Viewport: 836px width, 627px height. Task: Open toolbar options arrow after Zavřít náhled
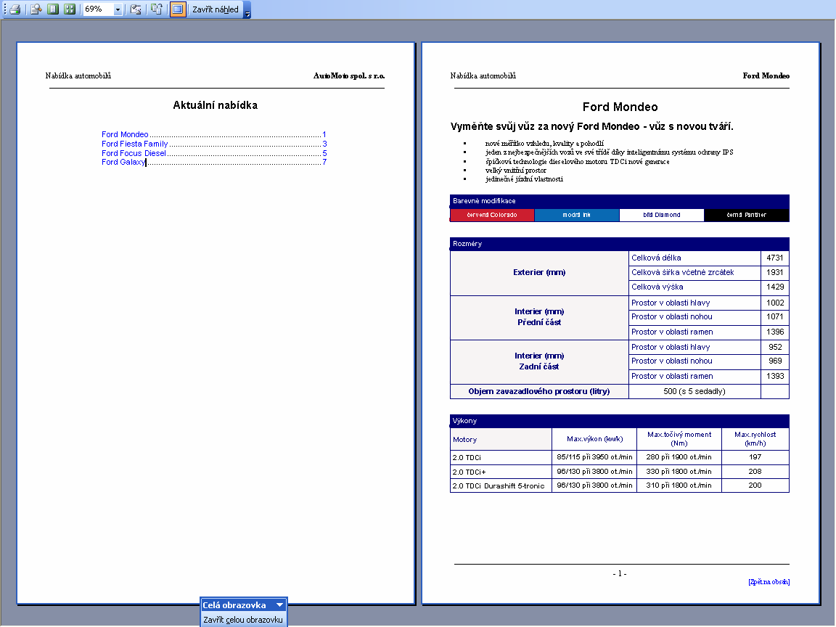[247, 9]
